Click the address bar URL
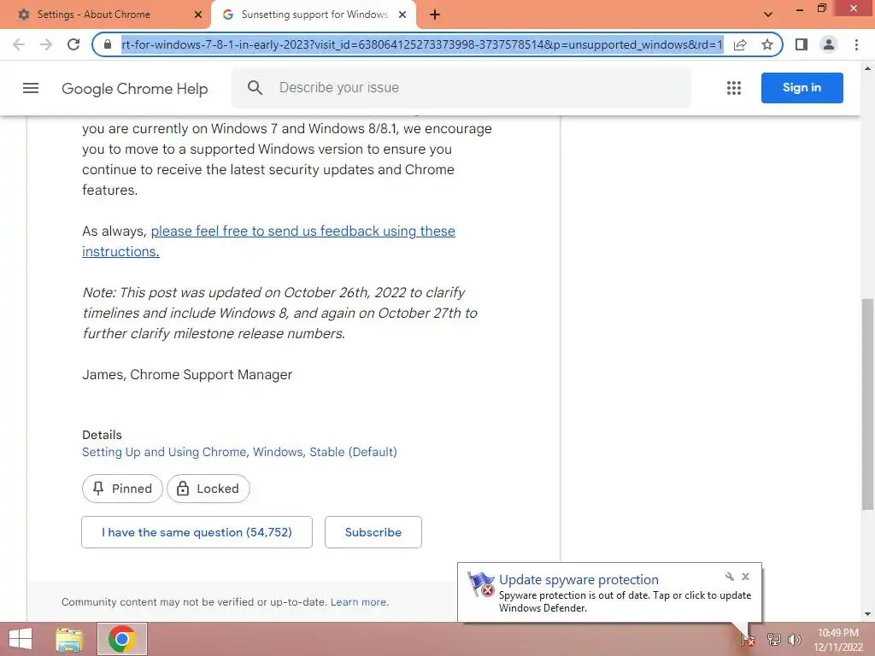 422,44
